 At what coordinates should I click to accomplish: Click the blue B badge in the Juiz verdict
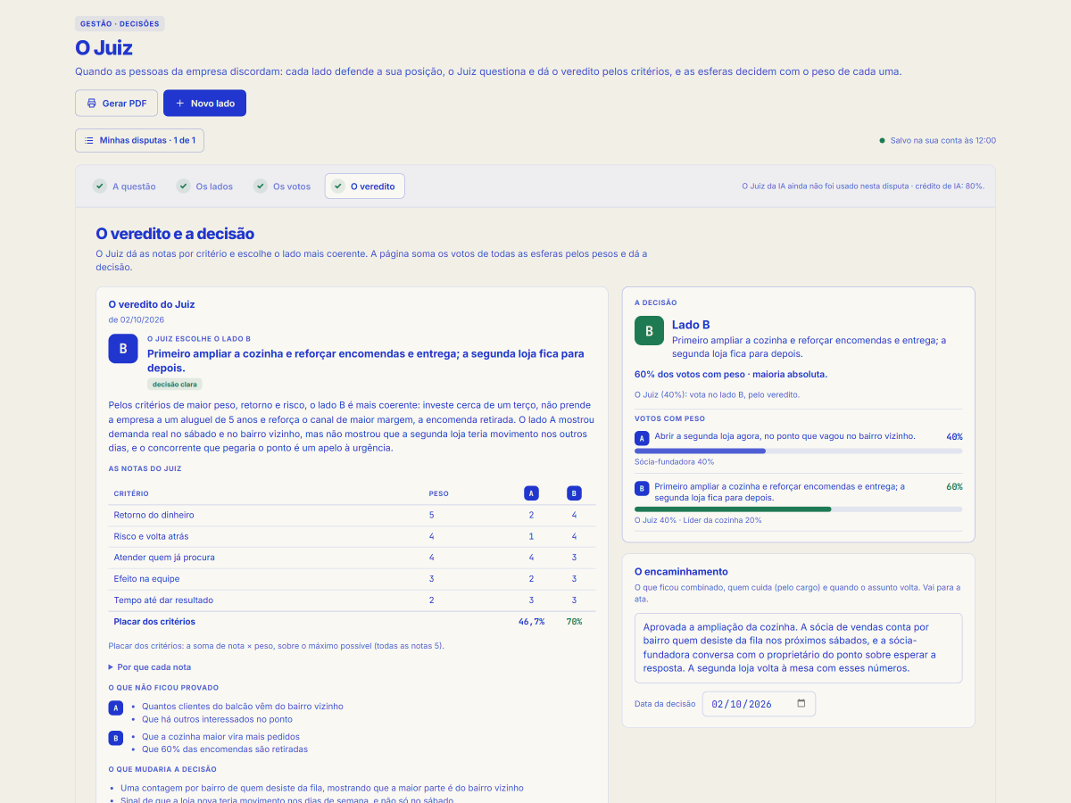pyautogui.click(x=123, y=349)
